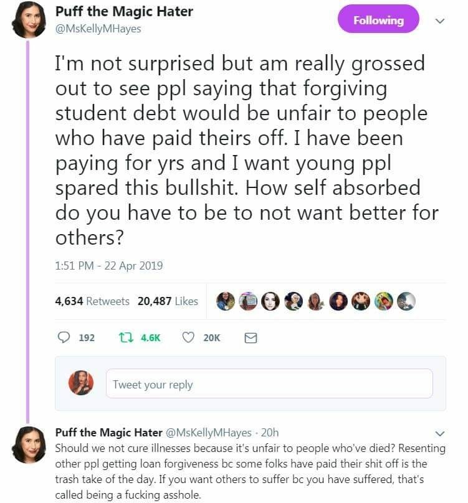Image resolution: width=468 pixels, height=503 pixels.
Task: Open the large "Puff the Magic Hater" name at top
Action: coord(124,11)
